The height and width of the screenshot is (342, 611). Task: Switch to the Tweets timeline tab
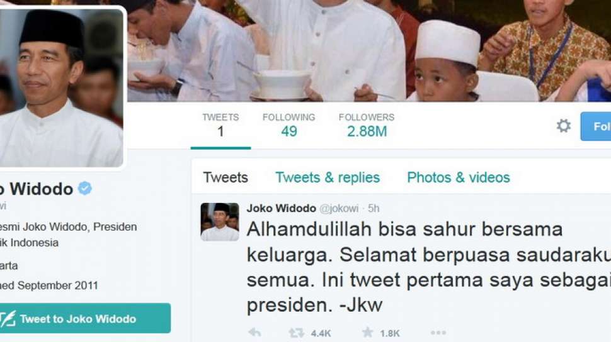[x=226, y=177]
